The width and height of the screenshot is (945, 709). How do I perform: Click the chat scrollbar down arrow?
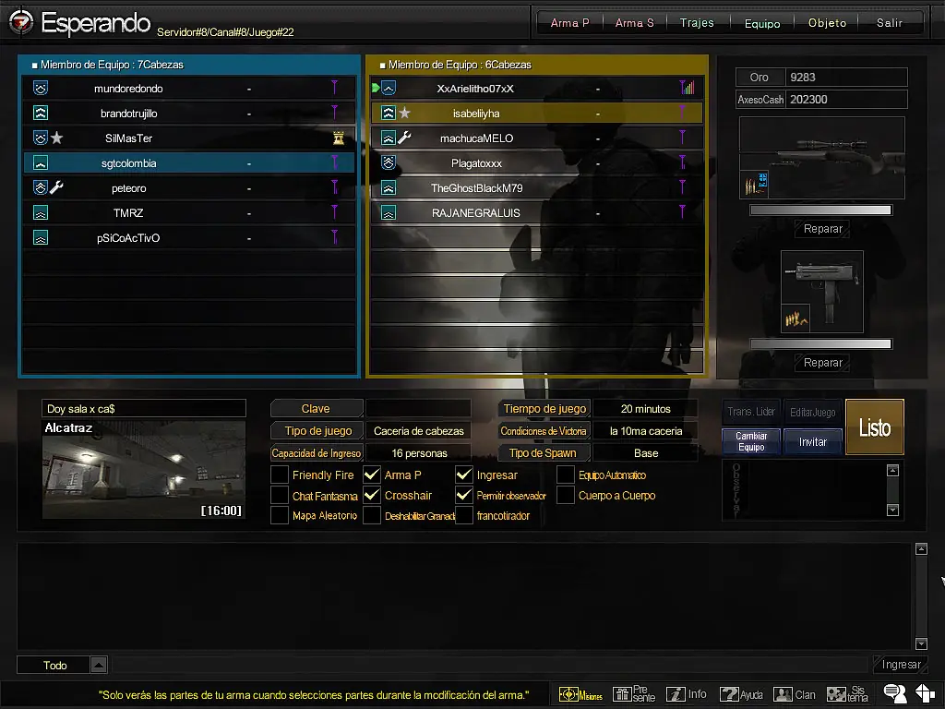pyautogui.click(x=921, y=643)
